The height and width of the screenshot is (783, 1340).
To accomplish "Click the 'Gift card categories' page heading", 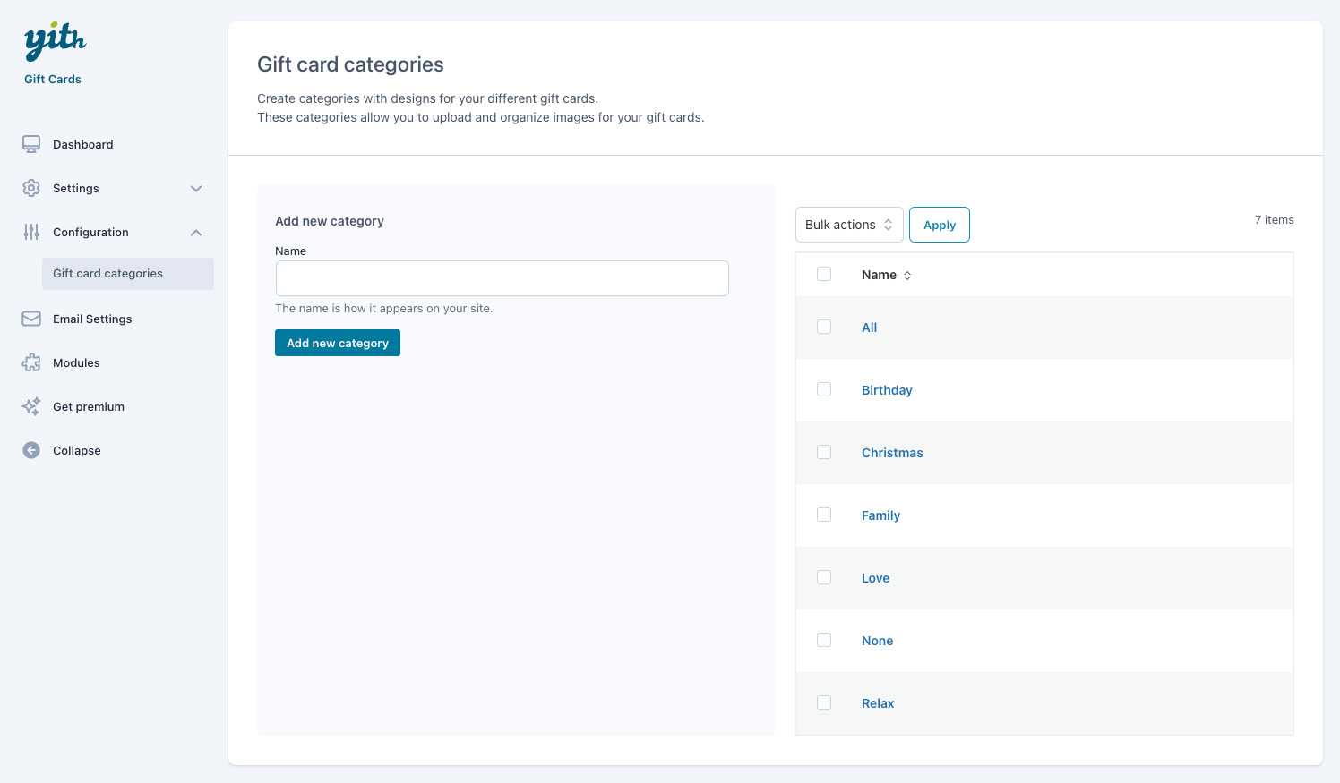I will pos(350,64).
